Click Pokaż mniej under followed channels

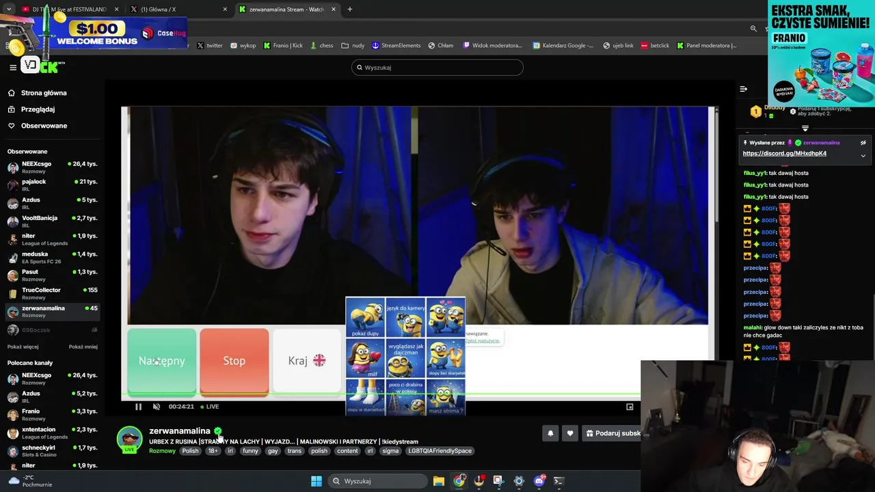point(83,346)
